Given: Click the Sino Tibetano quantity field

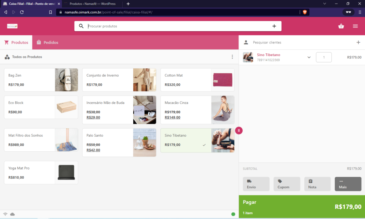Looking at the screenshot, I should (x=324, y=57).
